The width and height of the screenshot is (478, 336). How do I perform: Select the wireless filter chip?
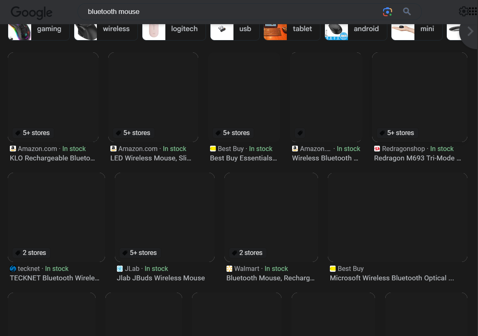click(x=106, y=32)
